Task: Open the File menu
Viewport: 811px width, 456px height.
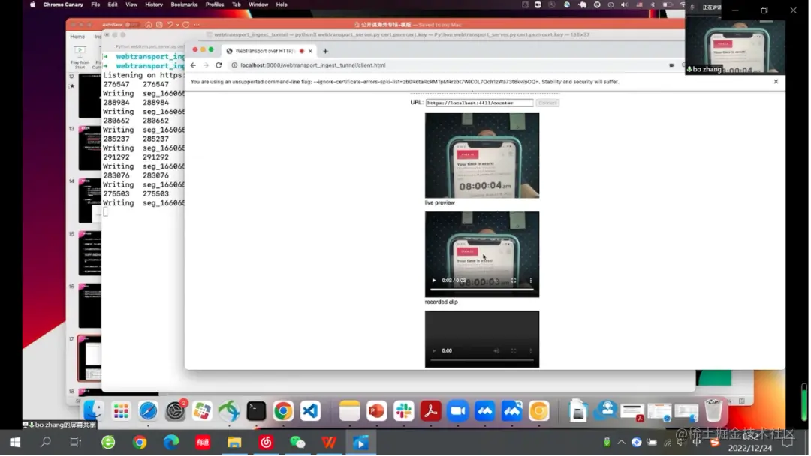Action: (x=95, y=4)
